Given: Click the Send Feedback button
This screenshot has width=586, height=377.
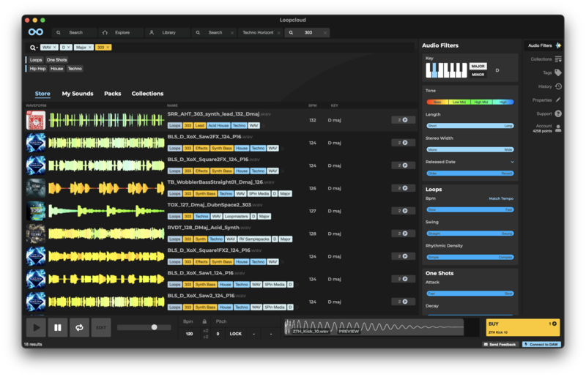Looking at the screenshot, I should tap(500, 344).
